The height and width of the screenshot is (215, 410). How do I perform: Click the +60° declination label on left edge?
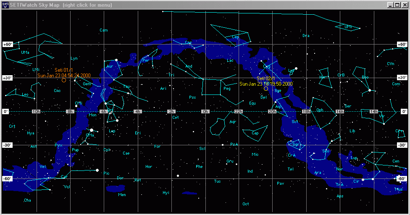click(x=8, y=45)
